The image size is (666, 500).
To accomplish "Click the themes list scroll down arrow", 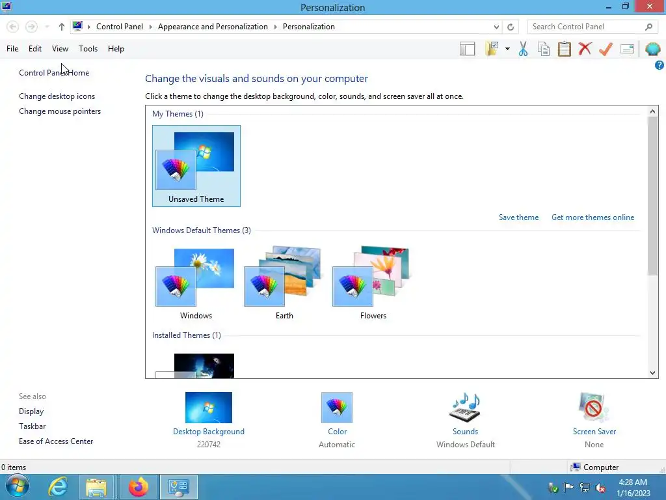I will tap(652, 373).
